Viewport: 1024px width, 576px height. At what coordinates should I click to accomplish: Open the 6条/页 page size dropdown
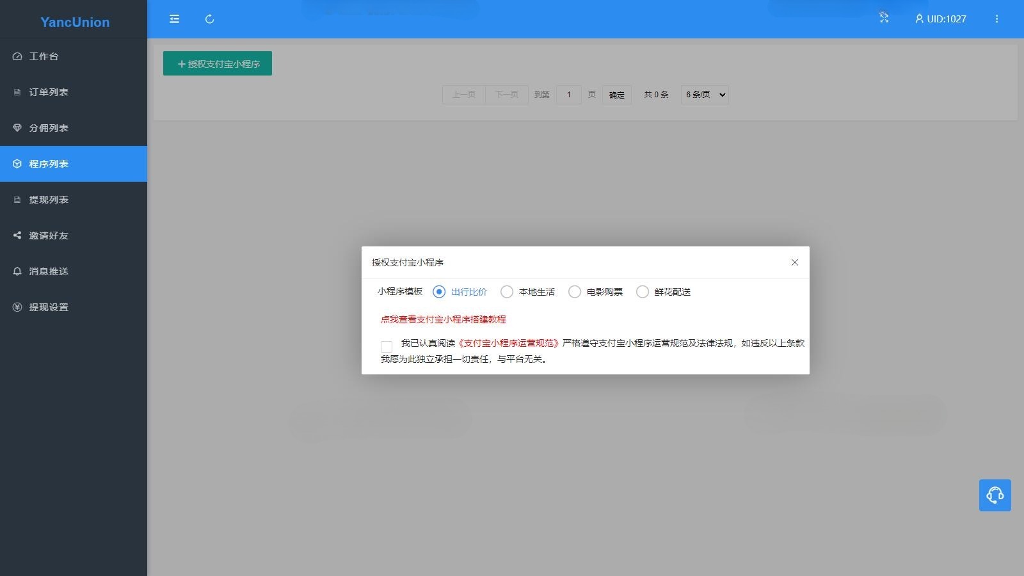(x=704, y=94)
